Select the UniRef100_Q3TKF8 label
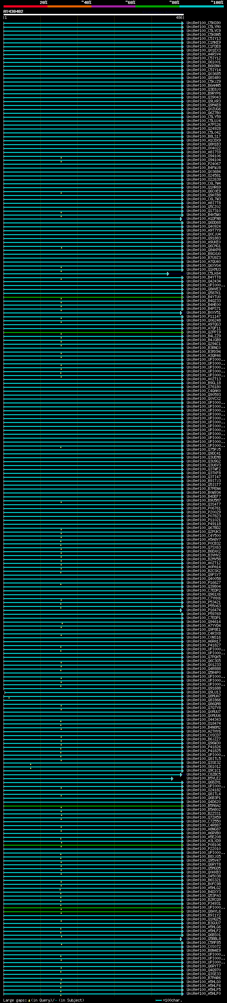 coord(204,473)
